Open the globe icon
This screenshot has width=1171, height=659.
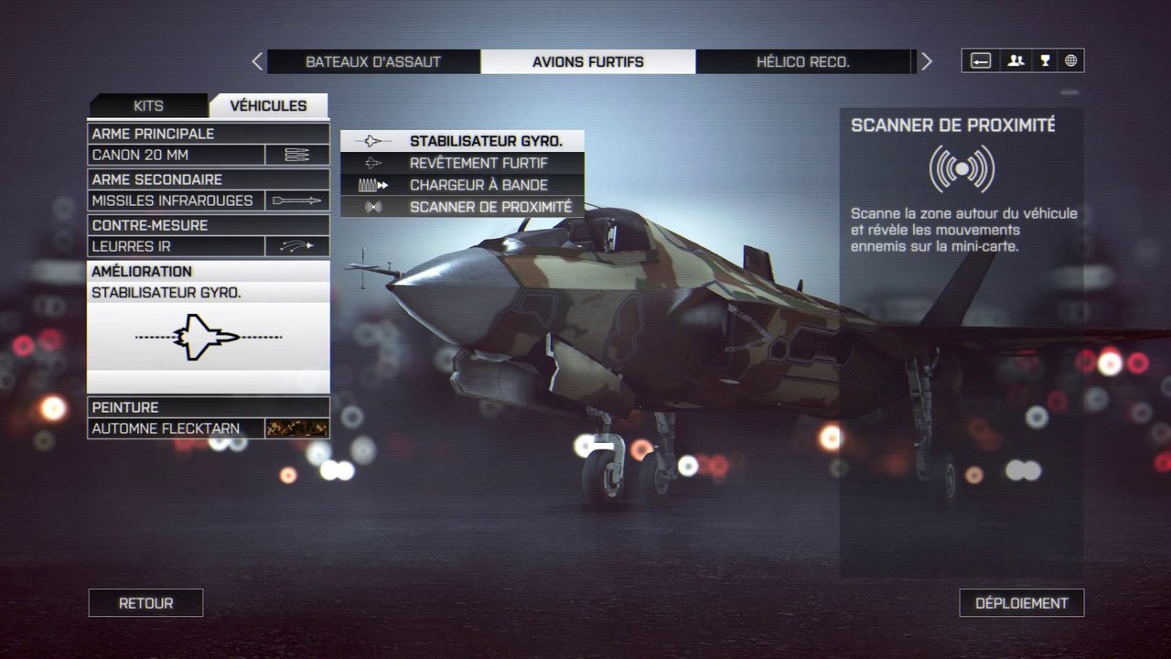1070,61
